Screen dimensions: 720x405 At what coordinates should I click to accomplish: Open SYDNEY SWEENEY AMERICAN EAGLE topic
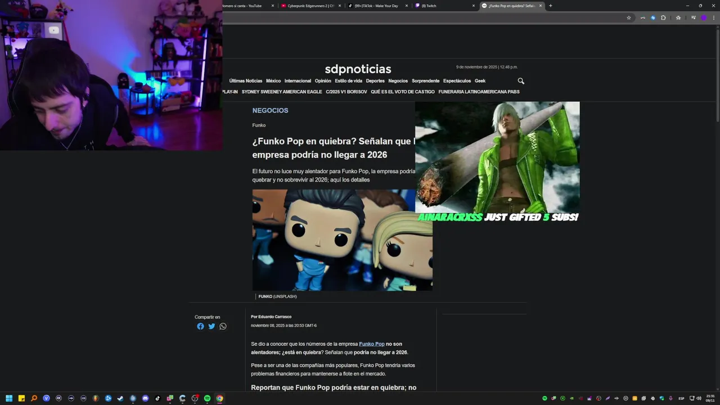coord(282,92)
